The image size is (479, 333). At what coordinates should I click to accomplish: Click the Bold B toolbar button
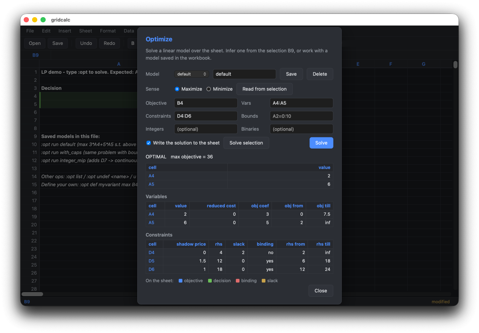[x=133, y=43]
